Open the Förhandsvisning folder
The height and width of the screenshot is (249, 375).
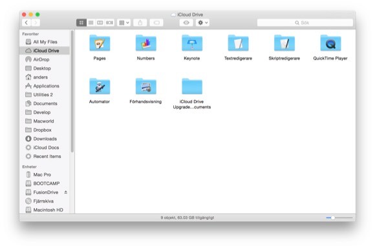(x=145, y=86)
